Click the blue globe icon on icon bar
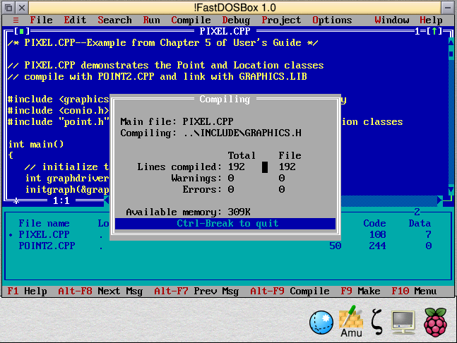The height and width of the screenshot is (343, 457). click(321, 323)
